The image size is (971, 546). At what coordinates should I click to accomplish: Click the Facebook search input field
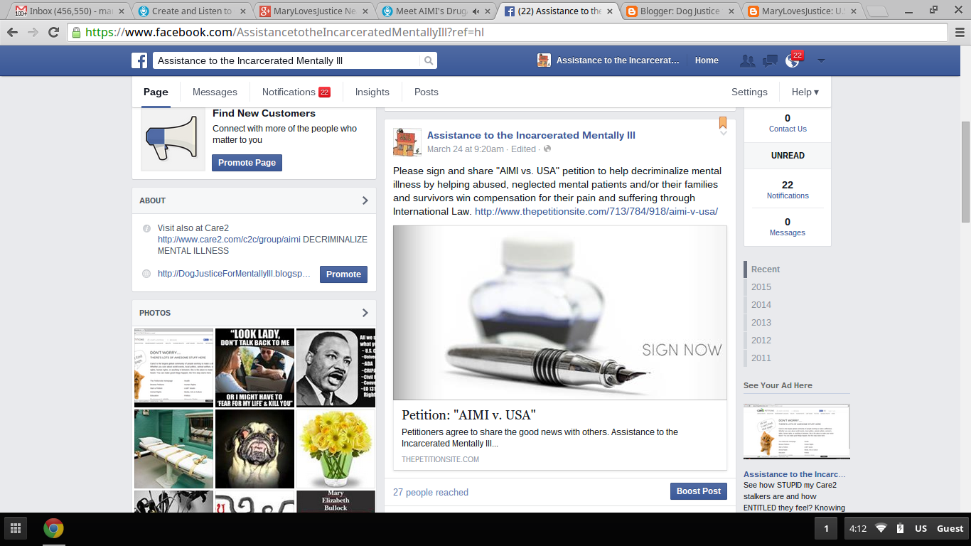coord(286,61)
